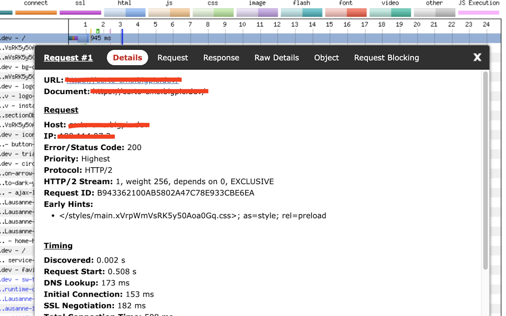Click the ajax-l request row
The width and height of the screenshot is (506, 316).
tap(17, 193)
